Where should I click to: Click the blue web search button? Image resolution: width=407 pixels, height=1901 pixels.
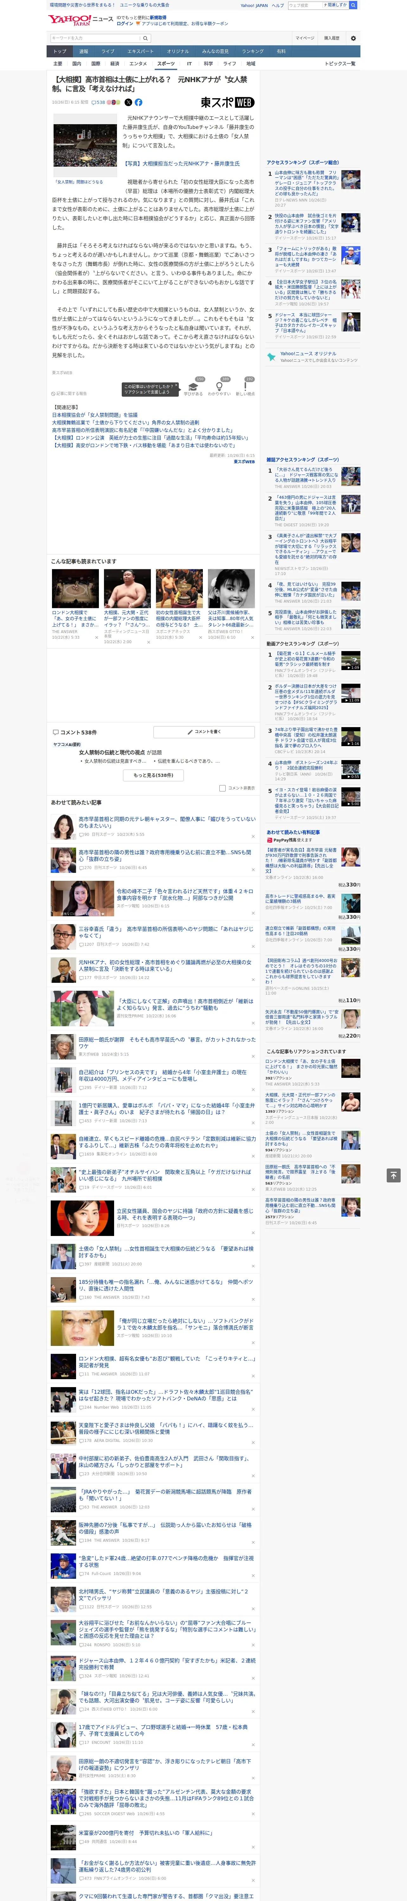pyautogui.click(x=353, y=5)
